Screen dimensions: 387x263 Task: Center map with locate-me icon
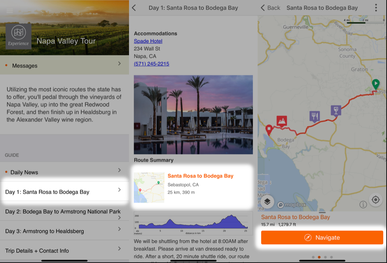pyautogui.click(x=375, y=200)
